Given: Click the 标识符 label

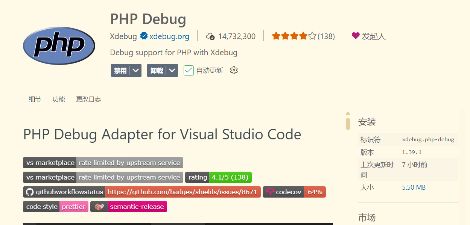Looking at the screenshot, I should pos(371,139).
